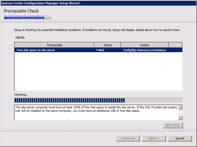The height and width of the screenshot is (147, 197).
Task: Click the Prerequisite Check heading
Action: coord(21,11)
